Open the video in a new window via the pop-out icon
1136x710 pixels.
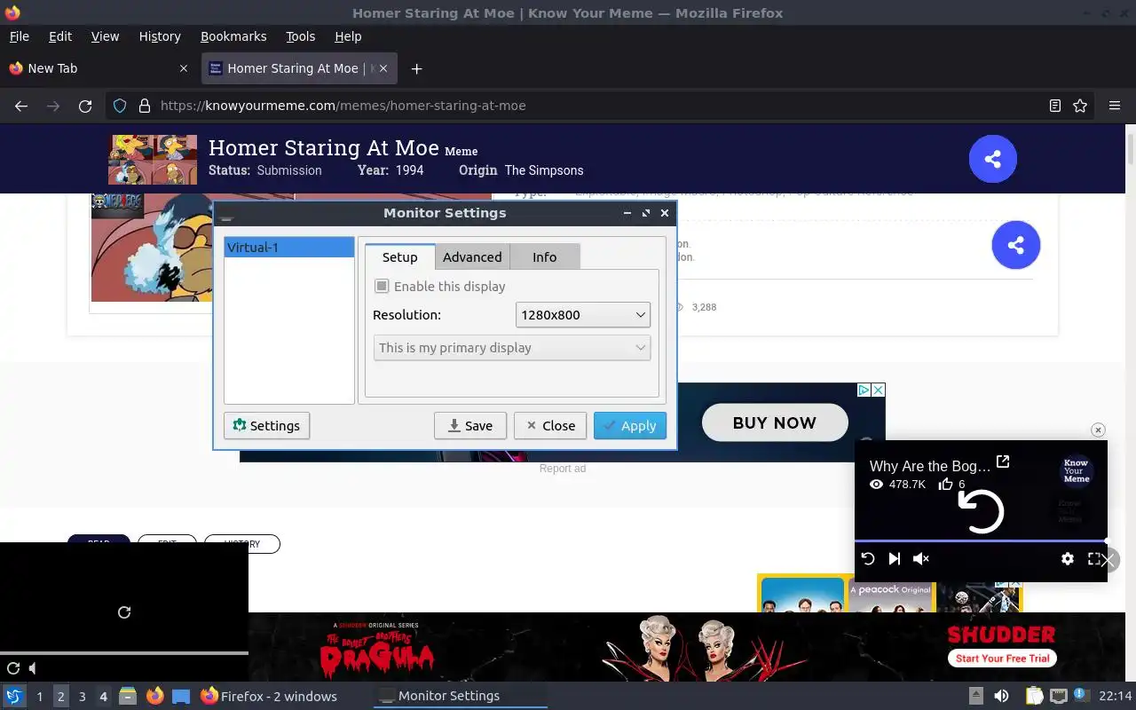(x=1003, y=461)
